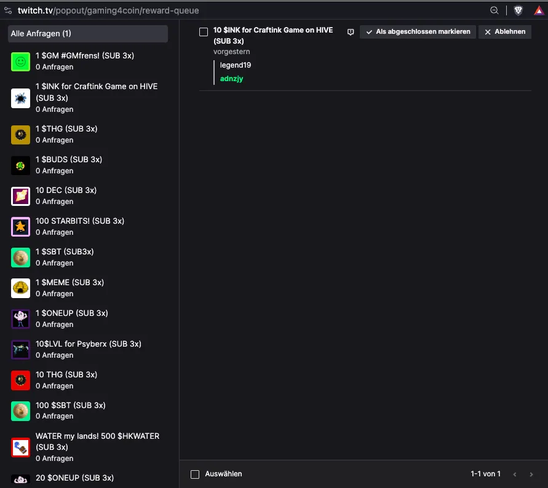Open 1 $INK for Craftink Game queue
The image size is (548, 488).
pyautogui.click(x=88, y=98)
